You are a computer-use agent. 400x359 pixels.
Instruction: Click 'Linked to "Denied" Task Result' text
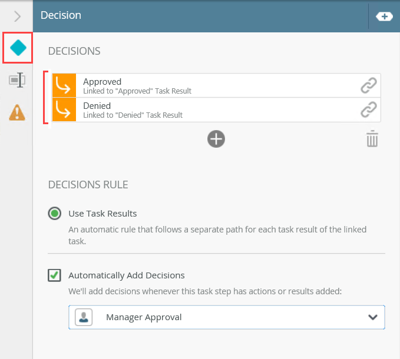click(133, 115)
